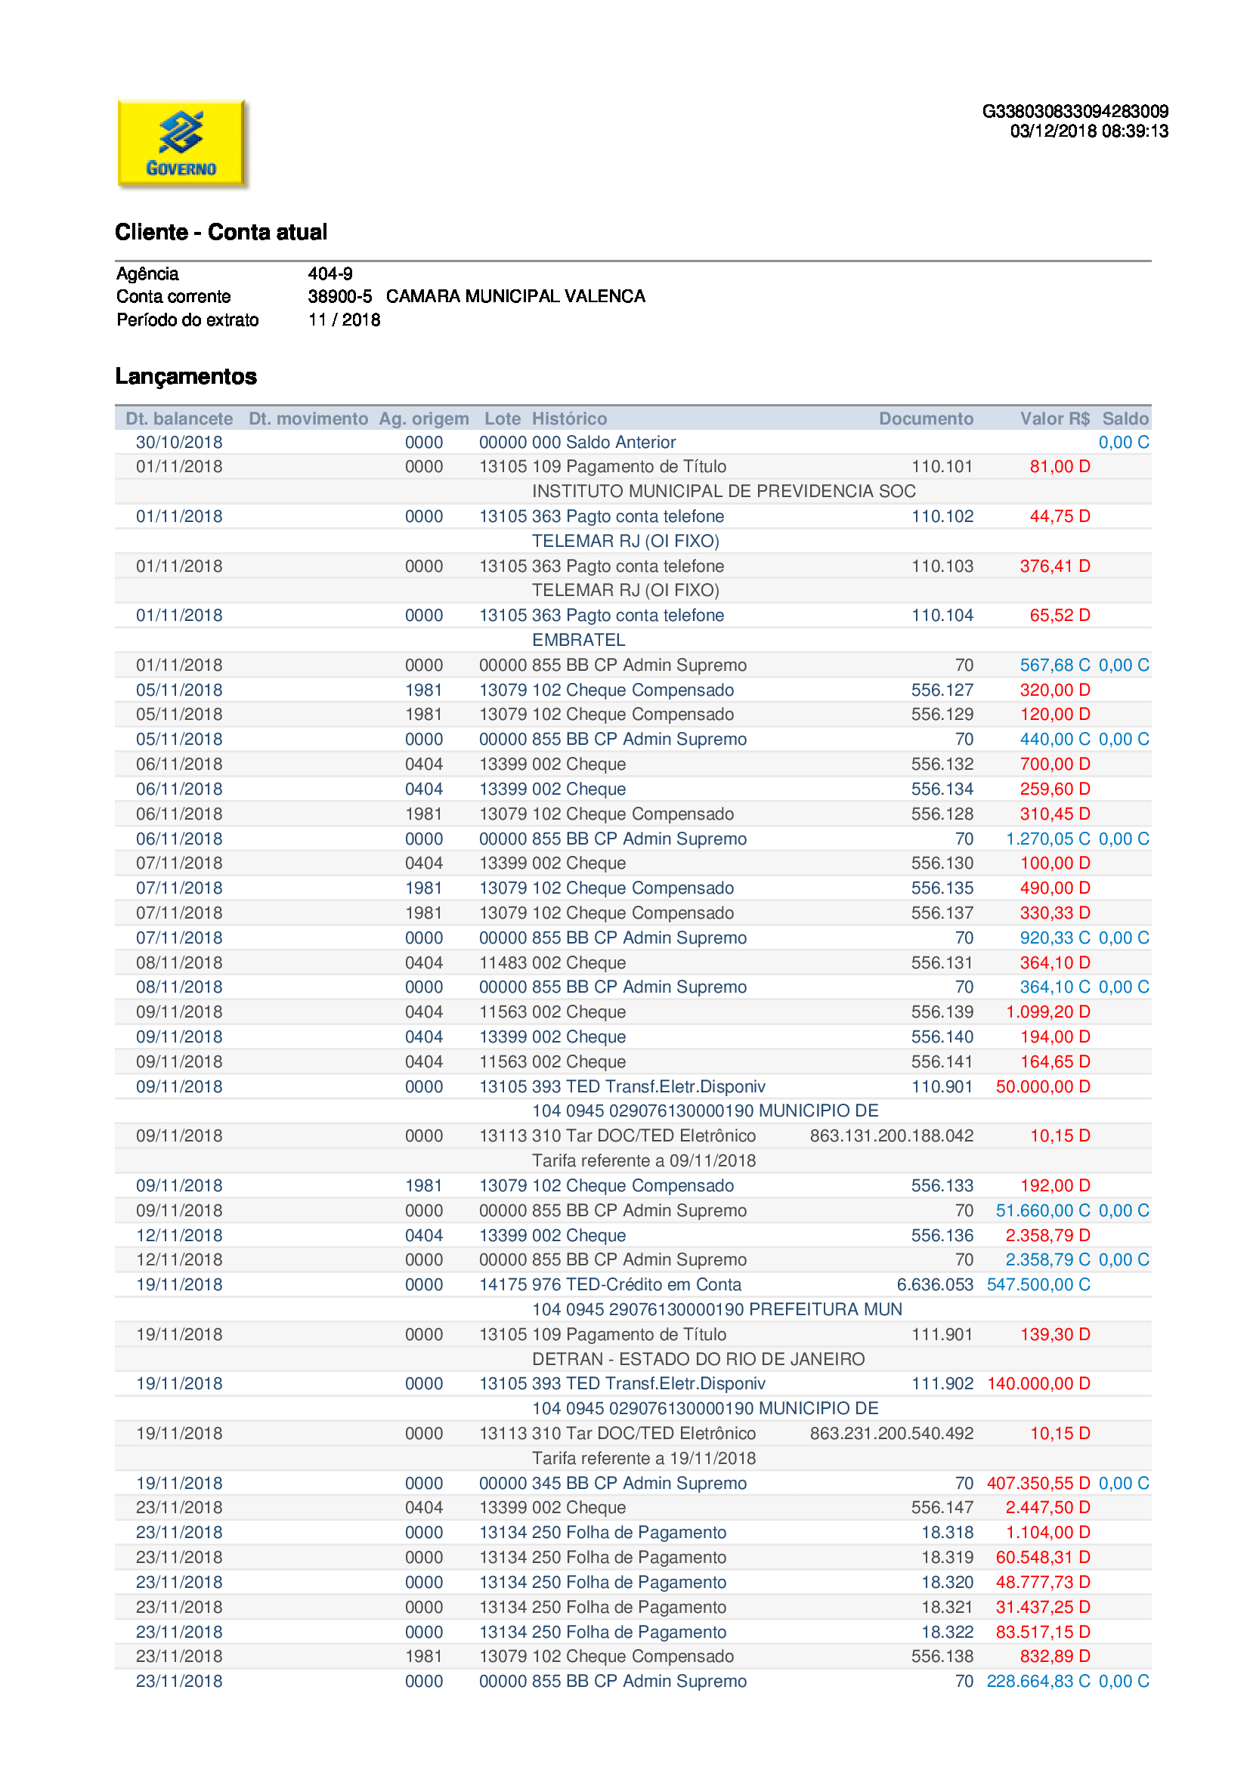
Task: Click the account holder CAMARA MUNICIPAL VALENCA
Action: click(515, 297)
